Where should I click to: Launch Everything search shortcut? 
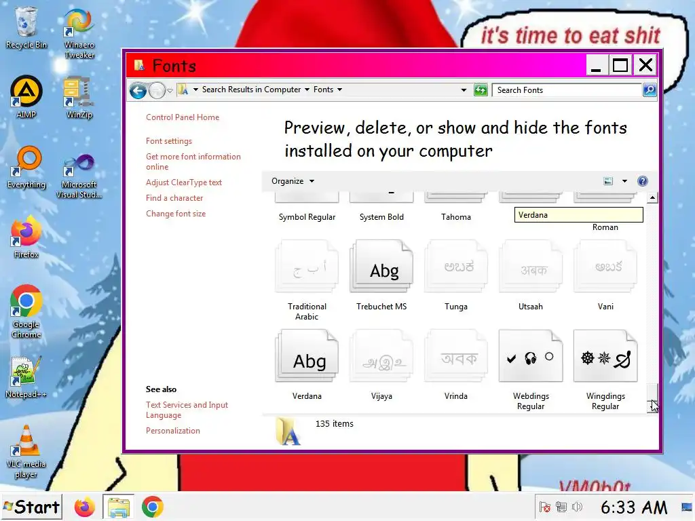coord(26,168)
